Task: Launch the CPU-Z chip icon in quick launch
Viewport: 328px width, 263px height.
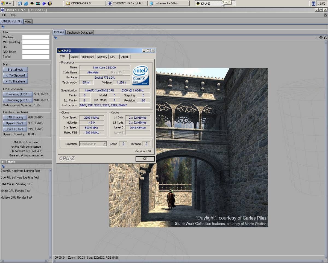Action: pyautogui.click(x=32, y=4)
